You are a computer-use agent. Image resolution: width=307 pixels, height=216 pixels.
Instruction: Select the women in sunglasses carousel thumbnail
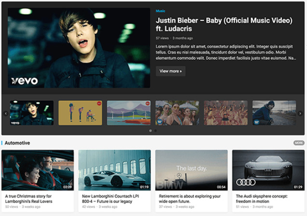(177, 113)
